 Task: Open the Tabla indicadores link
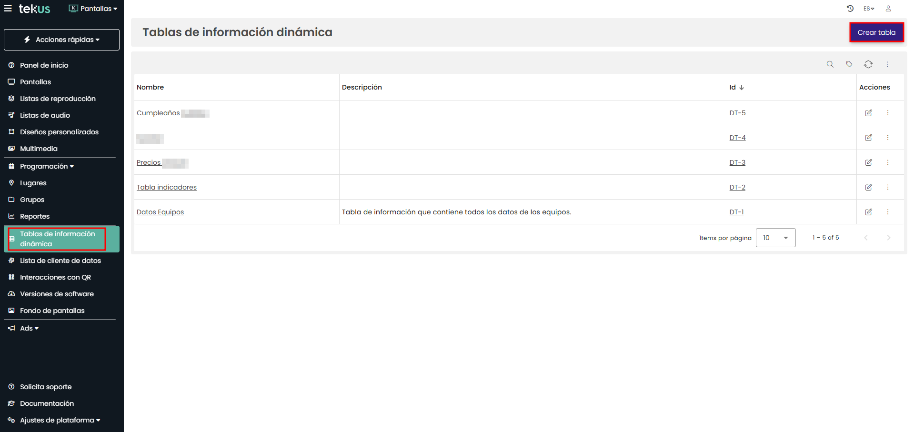(x=166, y=187)
